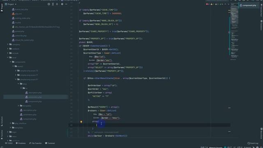Click the collapse all icon in Project header
The height and width of the screenshot is (148, 263).
(x=57, y=4)
